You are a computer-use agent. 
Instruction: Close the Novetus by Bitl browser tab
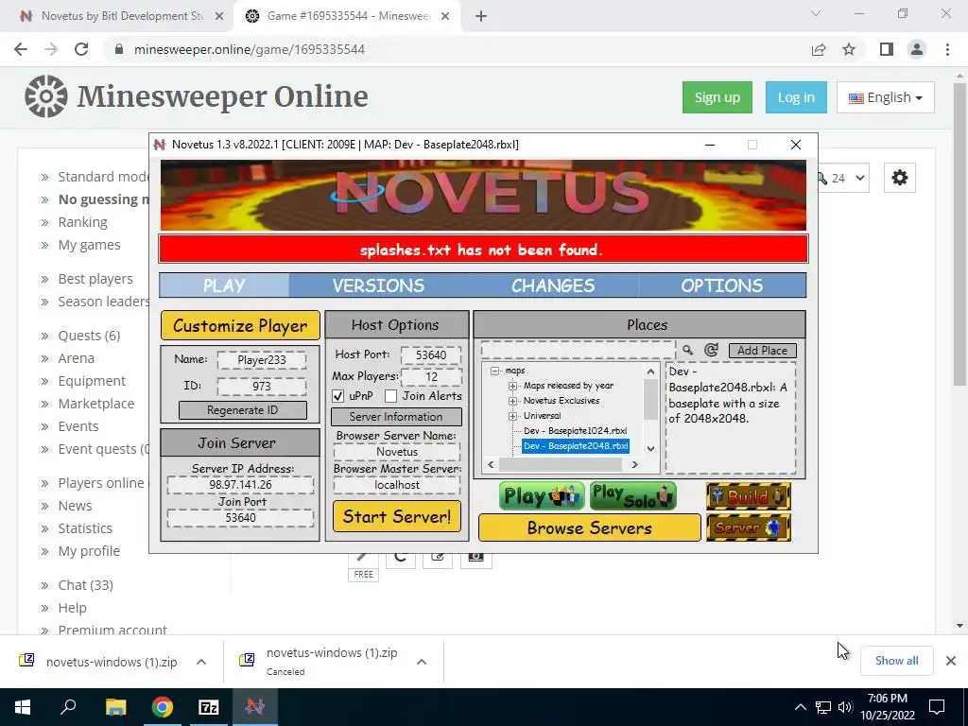point(219,17)
